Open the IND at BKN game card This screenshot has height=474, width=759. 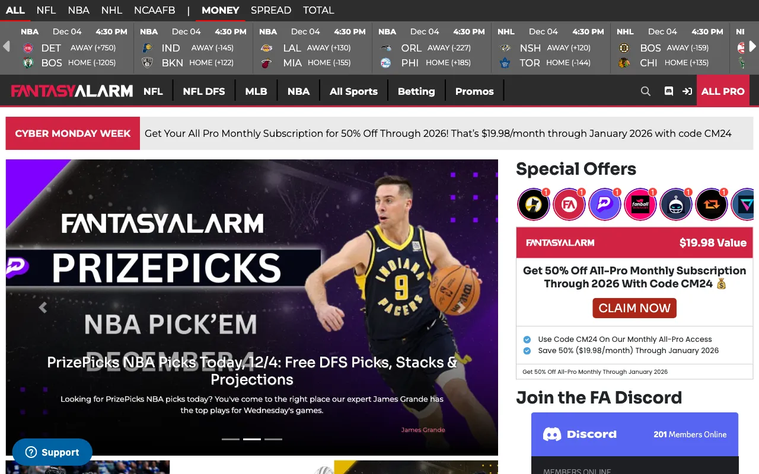click(194, 47)
